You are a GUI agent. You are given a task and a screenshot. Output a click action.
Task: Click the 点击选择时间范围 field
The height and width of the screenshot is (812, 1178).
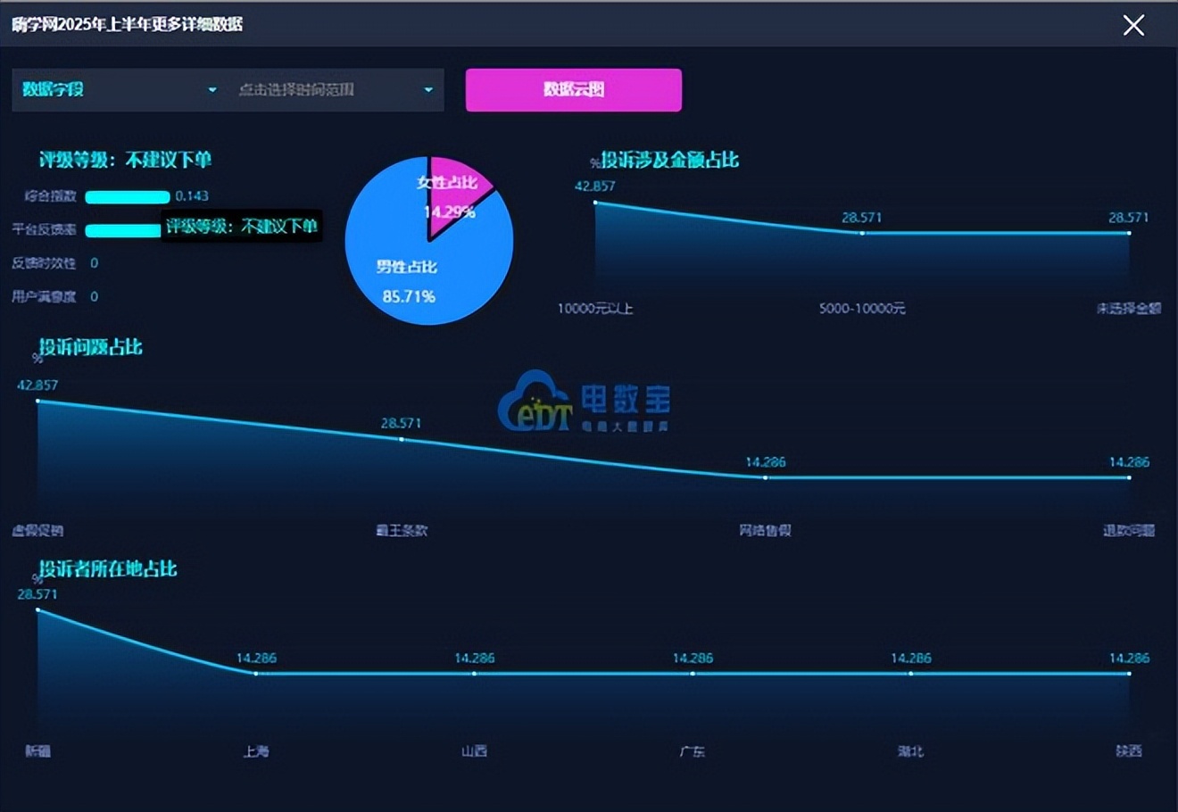coord(336,90)
